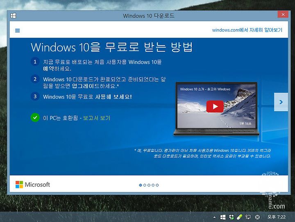Close the Windows 10 다운로드 window
The width and height of the screenshot is (295, 222).
click(283, 14)
